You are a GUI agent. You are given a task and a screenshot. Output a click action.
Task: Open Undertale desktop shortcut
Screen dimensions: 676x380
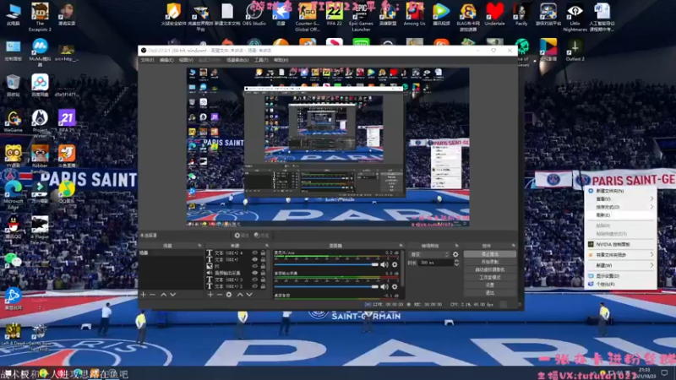pos(494,14)
